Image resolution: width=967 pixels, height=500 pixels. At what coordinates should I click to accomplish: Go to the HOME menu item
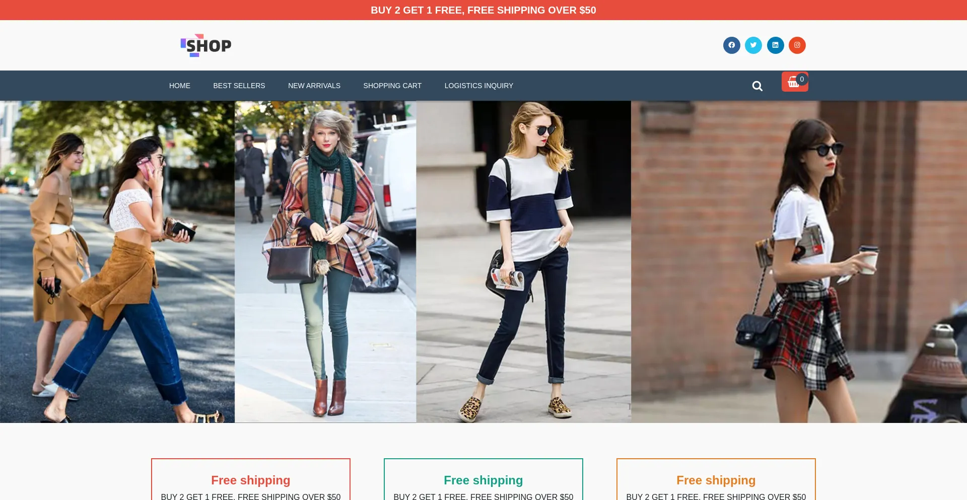coord(179,86)
